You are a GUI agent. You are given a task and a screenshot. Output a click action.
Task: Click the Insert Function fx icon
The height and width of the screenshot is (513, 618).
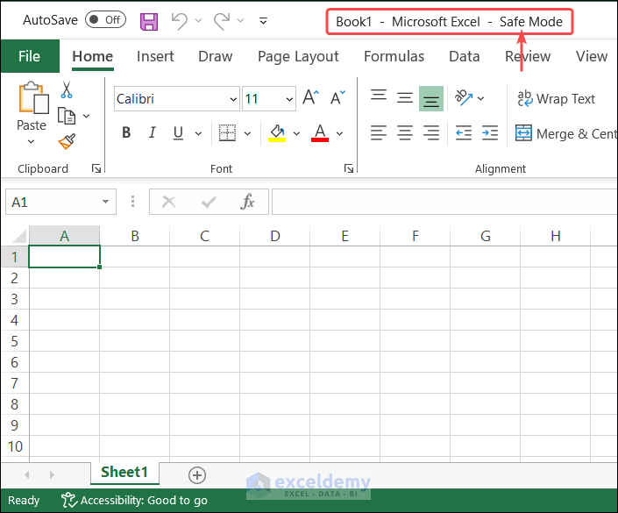coord(247,202)
